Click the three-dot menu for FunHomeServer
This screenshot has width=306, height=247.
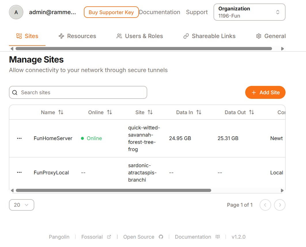point(19,138)
